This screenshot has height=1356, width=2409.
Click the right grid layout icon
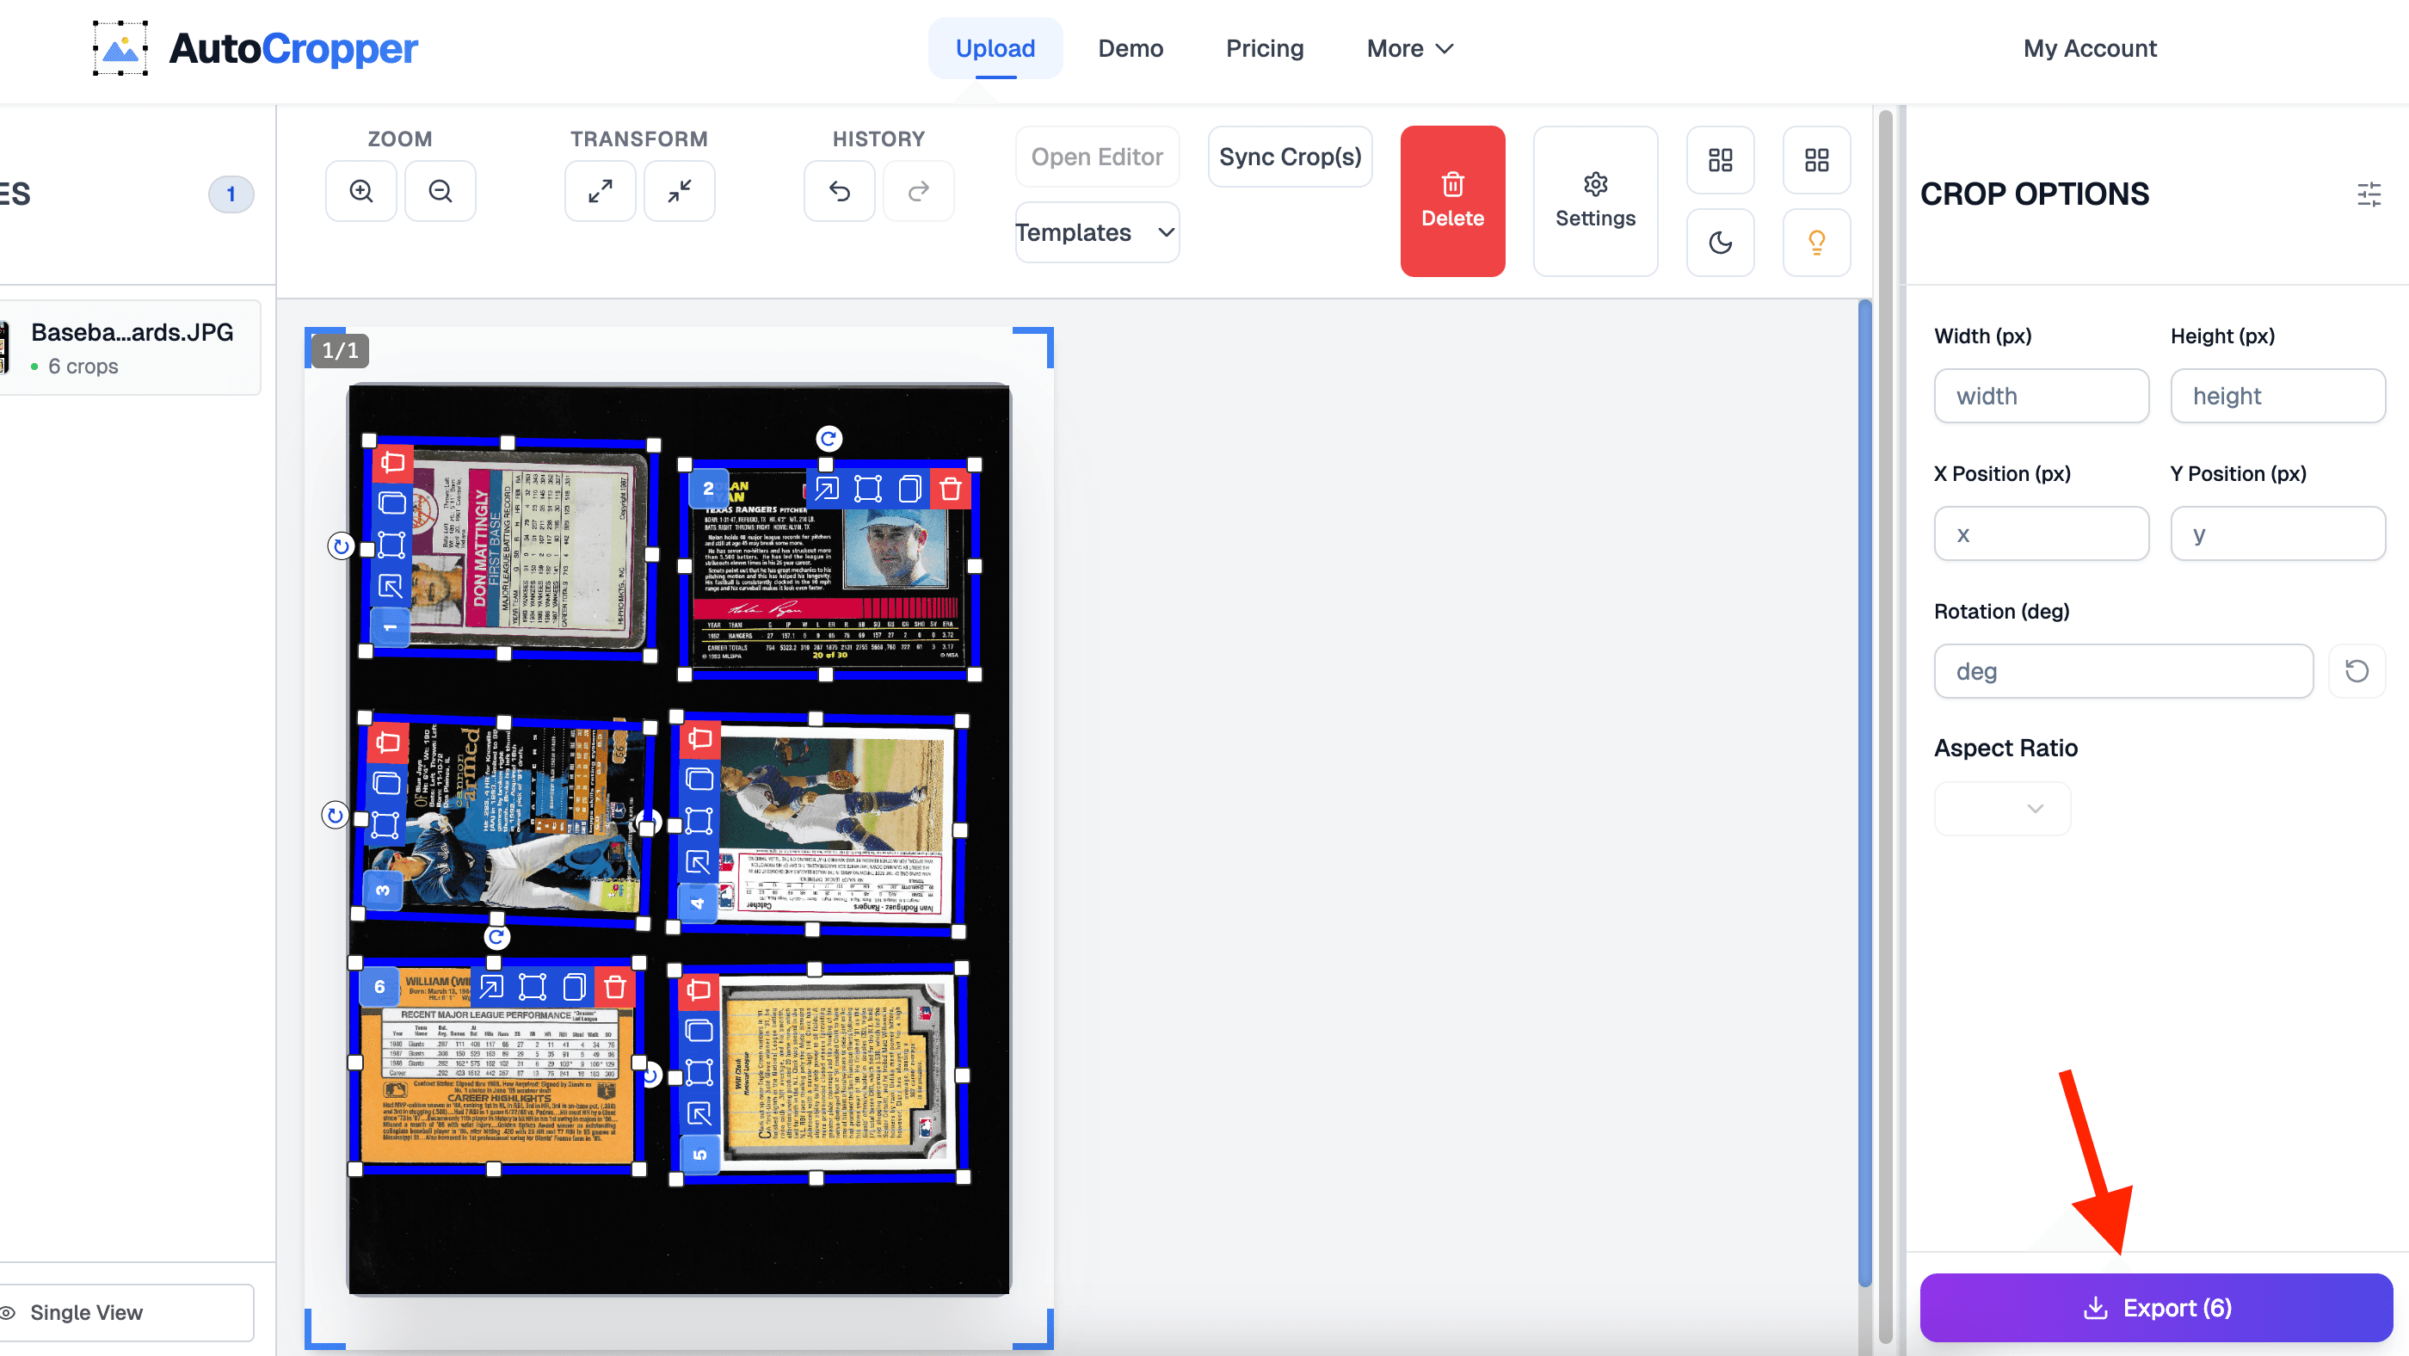[1816, 160]
